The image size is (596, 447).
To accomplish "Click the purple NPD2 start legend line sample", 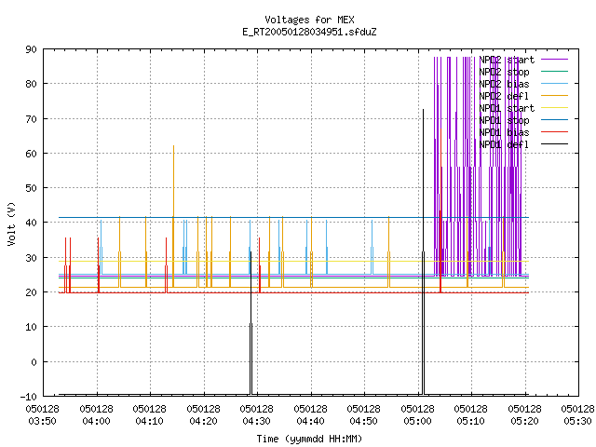I will 554,60.
